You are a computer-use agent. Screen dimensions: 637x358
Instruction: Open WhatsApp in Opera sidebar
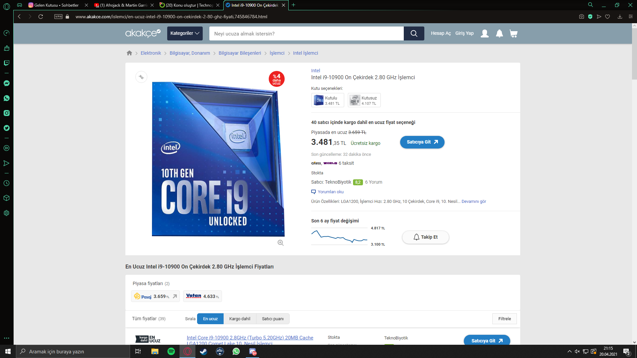pos(7,98)
